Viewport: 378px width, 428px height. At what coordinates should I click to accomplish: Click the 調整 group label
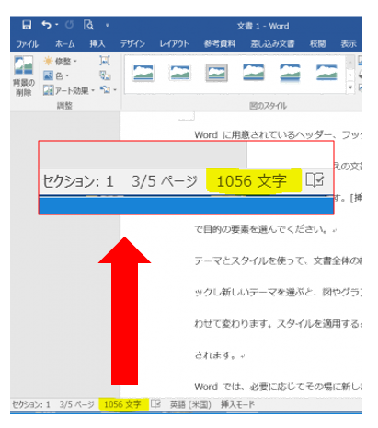64,106
